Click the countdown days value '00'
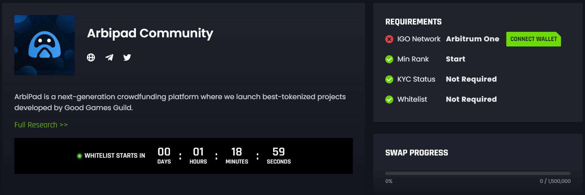 164,152
